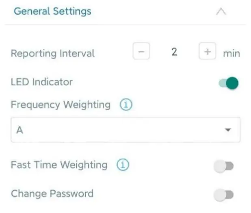Enable the Fast Time Weighting switch
Image resolution: width=251 pixels, height=213 pixels.
click(x=223, y=166)
